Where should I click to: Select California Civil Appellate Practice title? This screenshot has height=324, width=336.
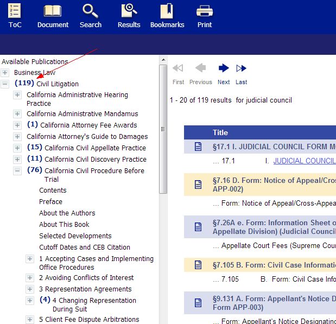[x=95, y=148]
